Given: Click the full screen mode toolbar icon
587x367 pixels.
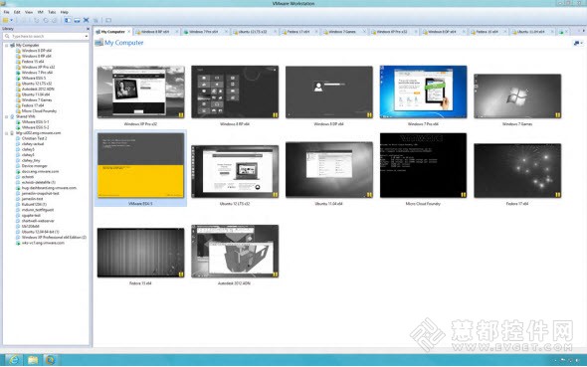Looking at the screenshot, I should click(87, 20).
